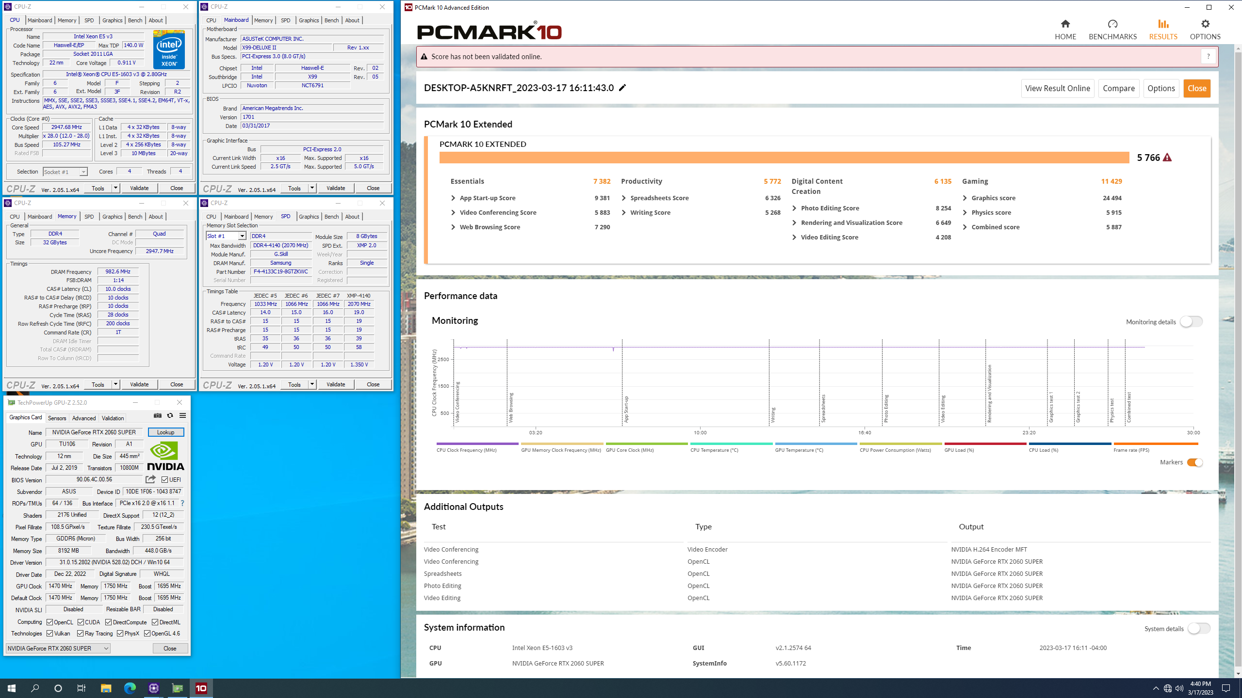
Task: Open taskbar Search icon
Action: pyautogui.click(x=35, y=688)
